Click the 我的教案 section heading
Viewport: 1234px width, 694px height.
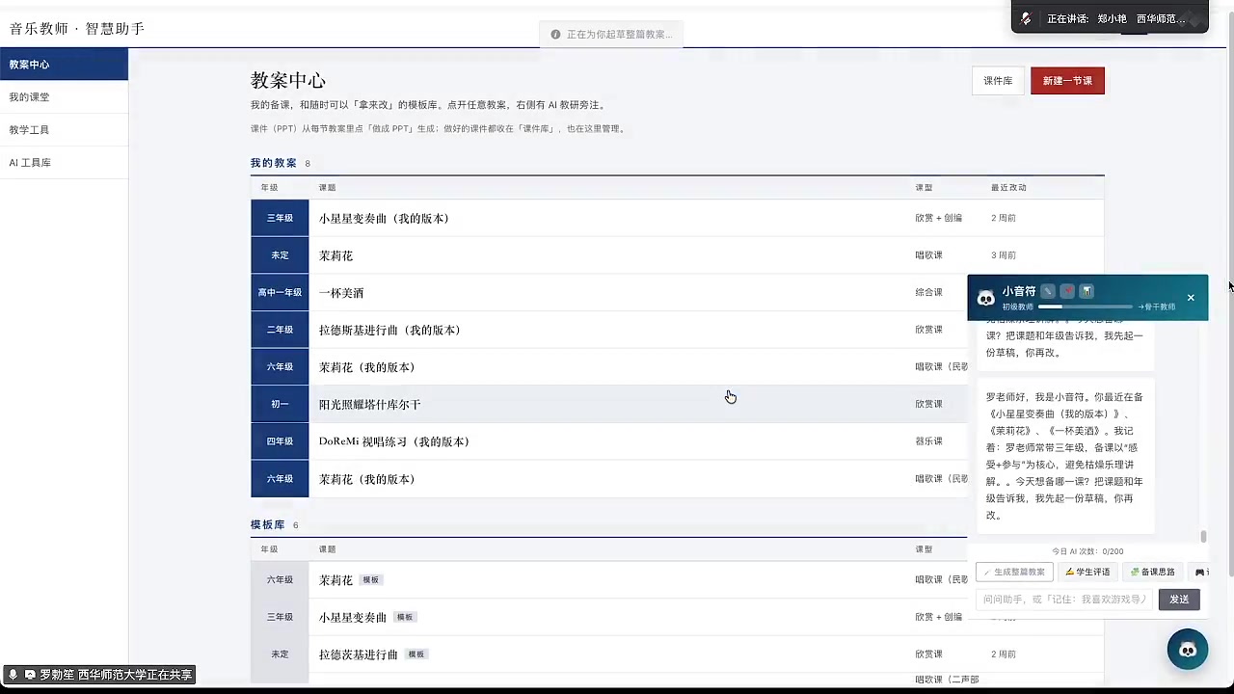(274, 163)
